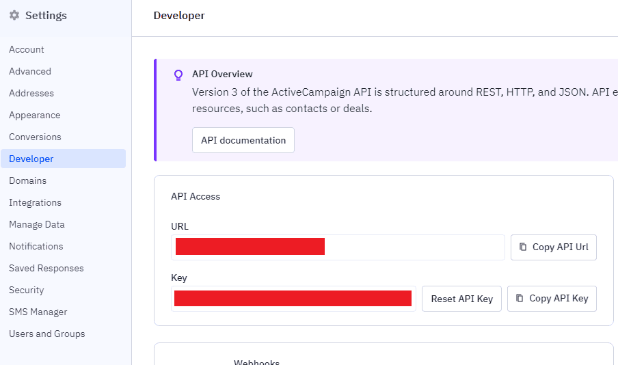Click inside the API URL field
Screen dimensions: 618x365
(338, 247)
